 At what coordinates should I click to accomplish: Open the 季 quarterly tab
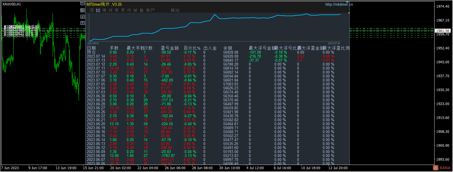[117, 10]
